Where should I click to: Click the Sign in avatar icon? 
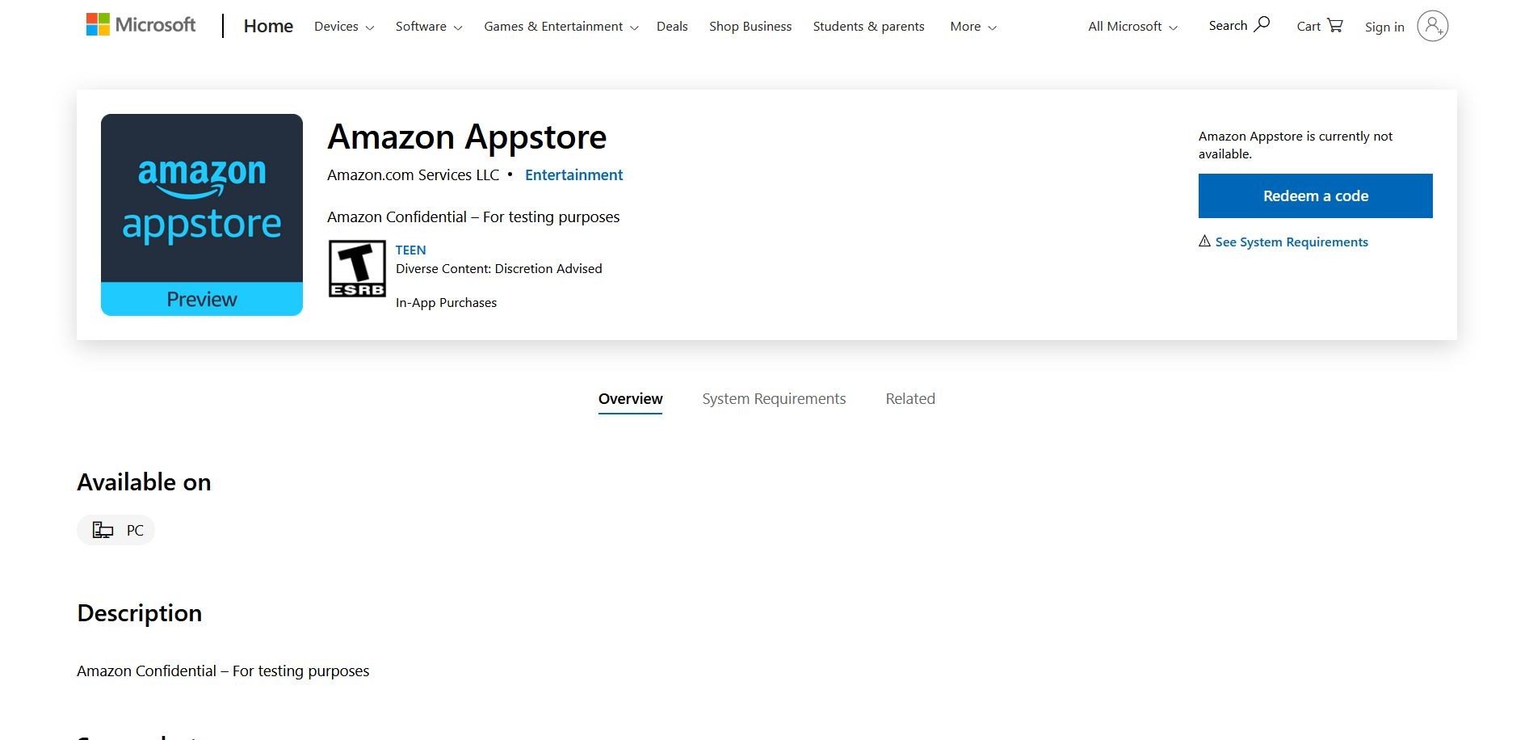point(1432,26)
